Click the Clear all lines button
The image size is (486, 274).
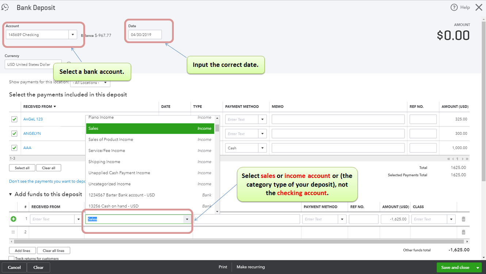(53, 251)
